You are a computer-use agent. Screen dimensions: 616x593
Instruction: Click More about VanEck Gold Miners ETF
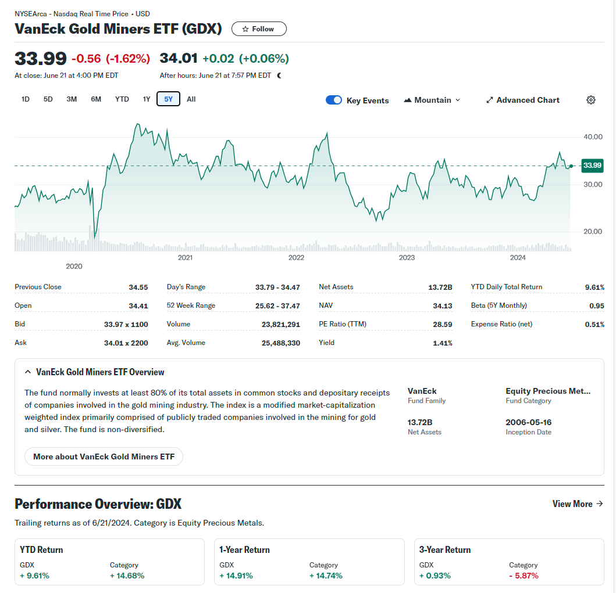104,457
